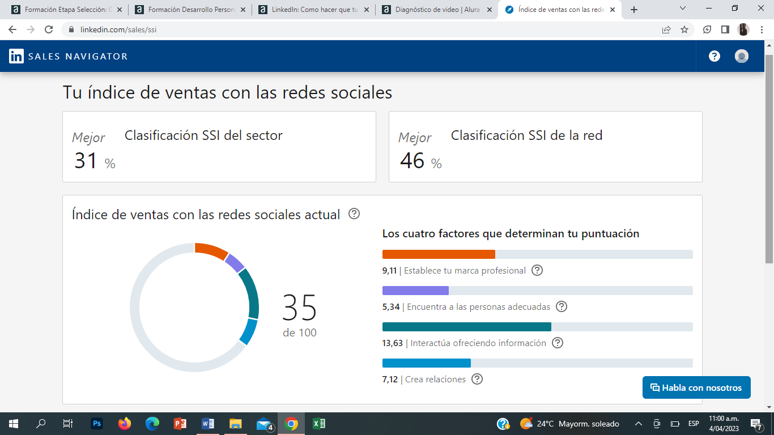Click the page vertical scrollbar

[x=769, y=159]
